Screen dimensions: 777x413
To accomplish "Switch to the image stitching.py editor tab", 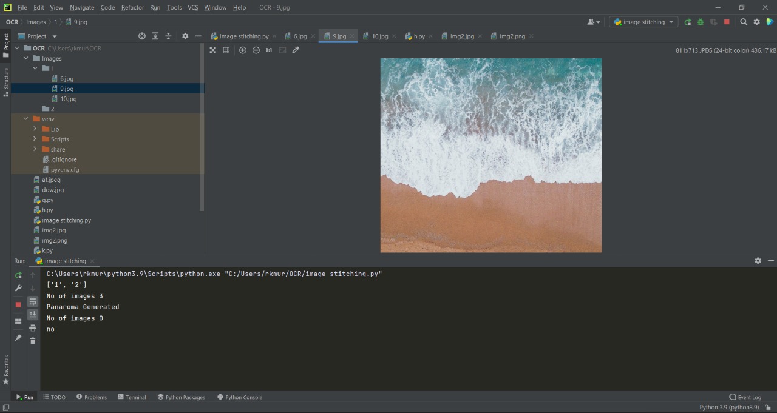I will click(x=243, y=36).
